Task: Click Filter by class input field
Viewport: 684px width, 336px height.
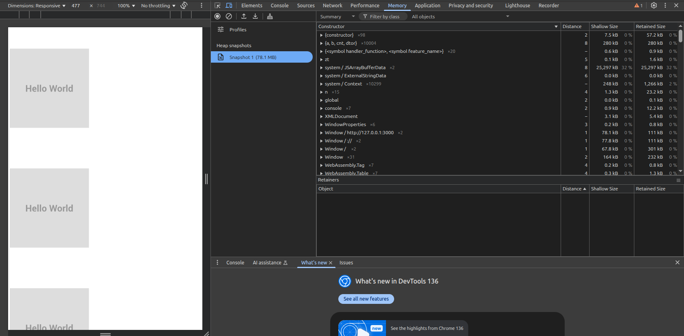Action: (383, 17)
